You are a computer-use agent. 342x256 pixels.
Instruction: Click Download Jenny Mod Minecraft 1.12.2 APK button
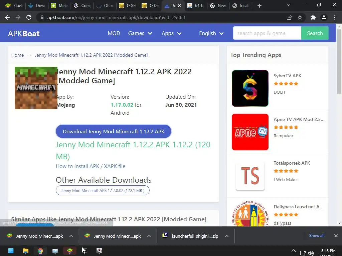(114, 131)
